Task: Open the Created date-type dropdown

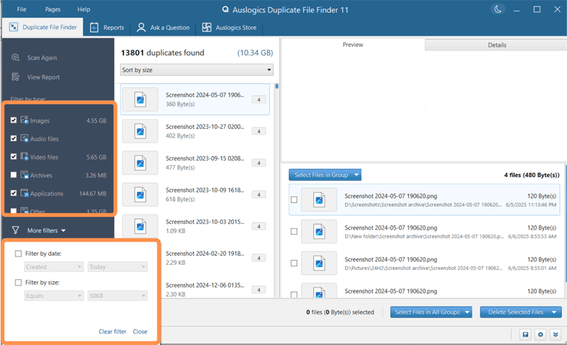Action: click(x=54, y=266)
